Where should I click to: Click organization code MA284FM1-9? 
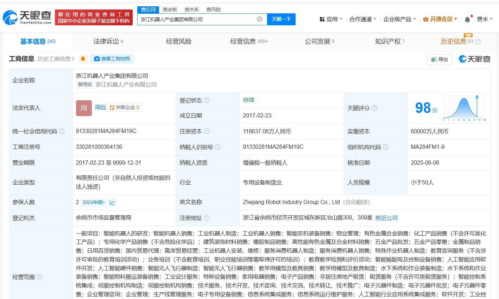point(428,147)
